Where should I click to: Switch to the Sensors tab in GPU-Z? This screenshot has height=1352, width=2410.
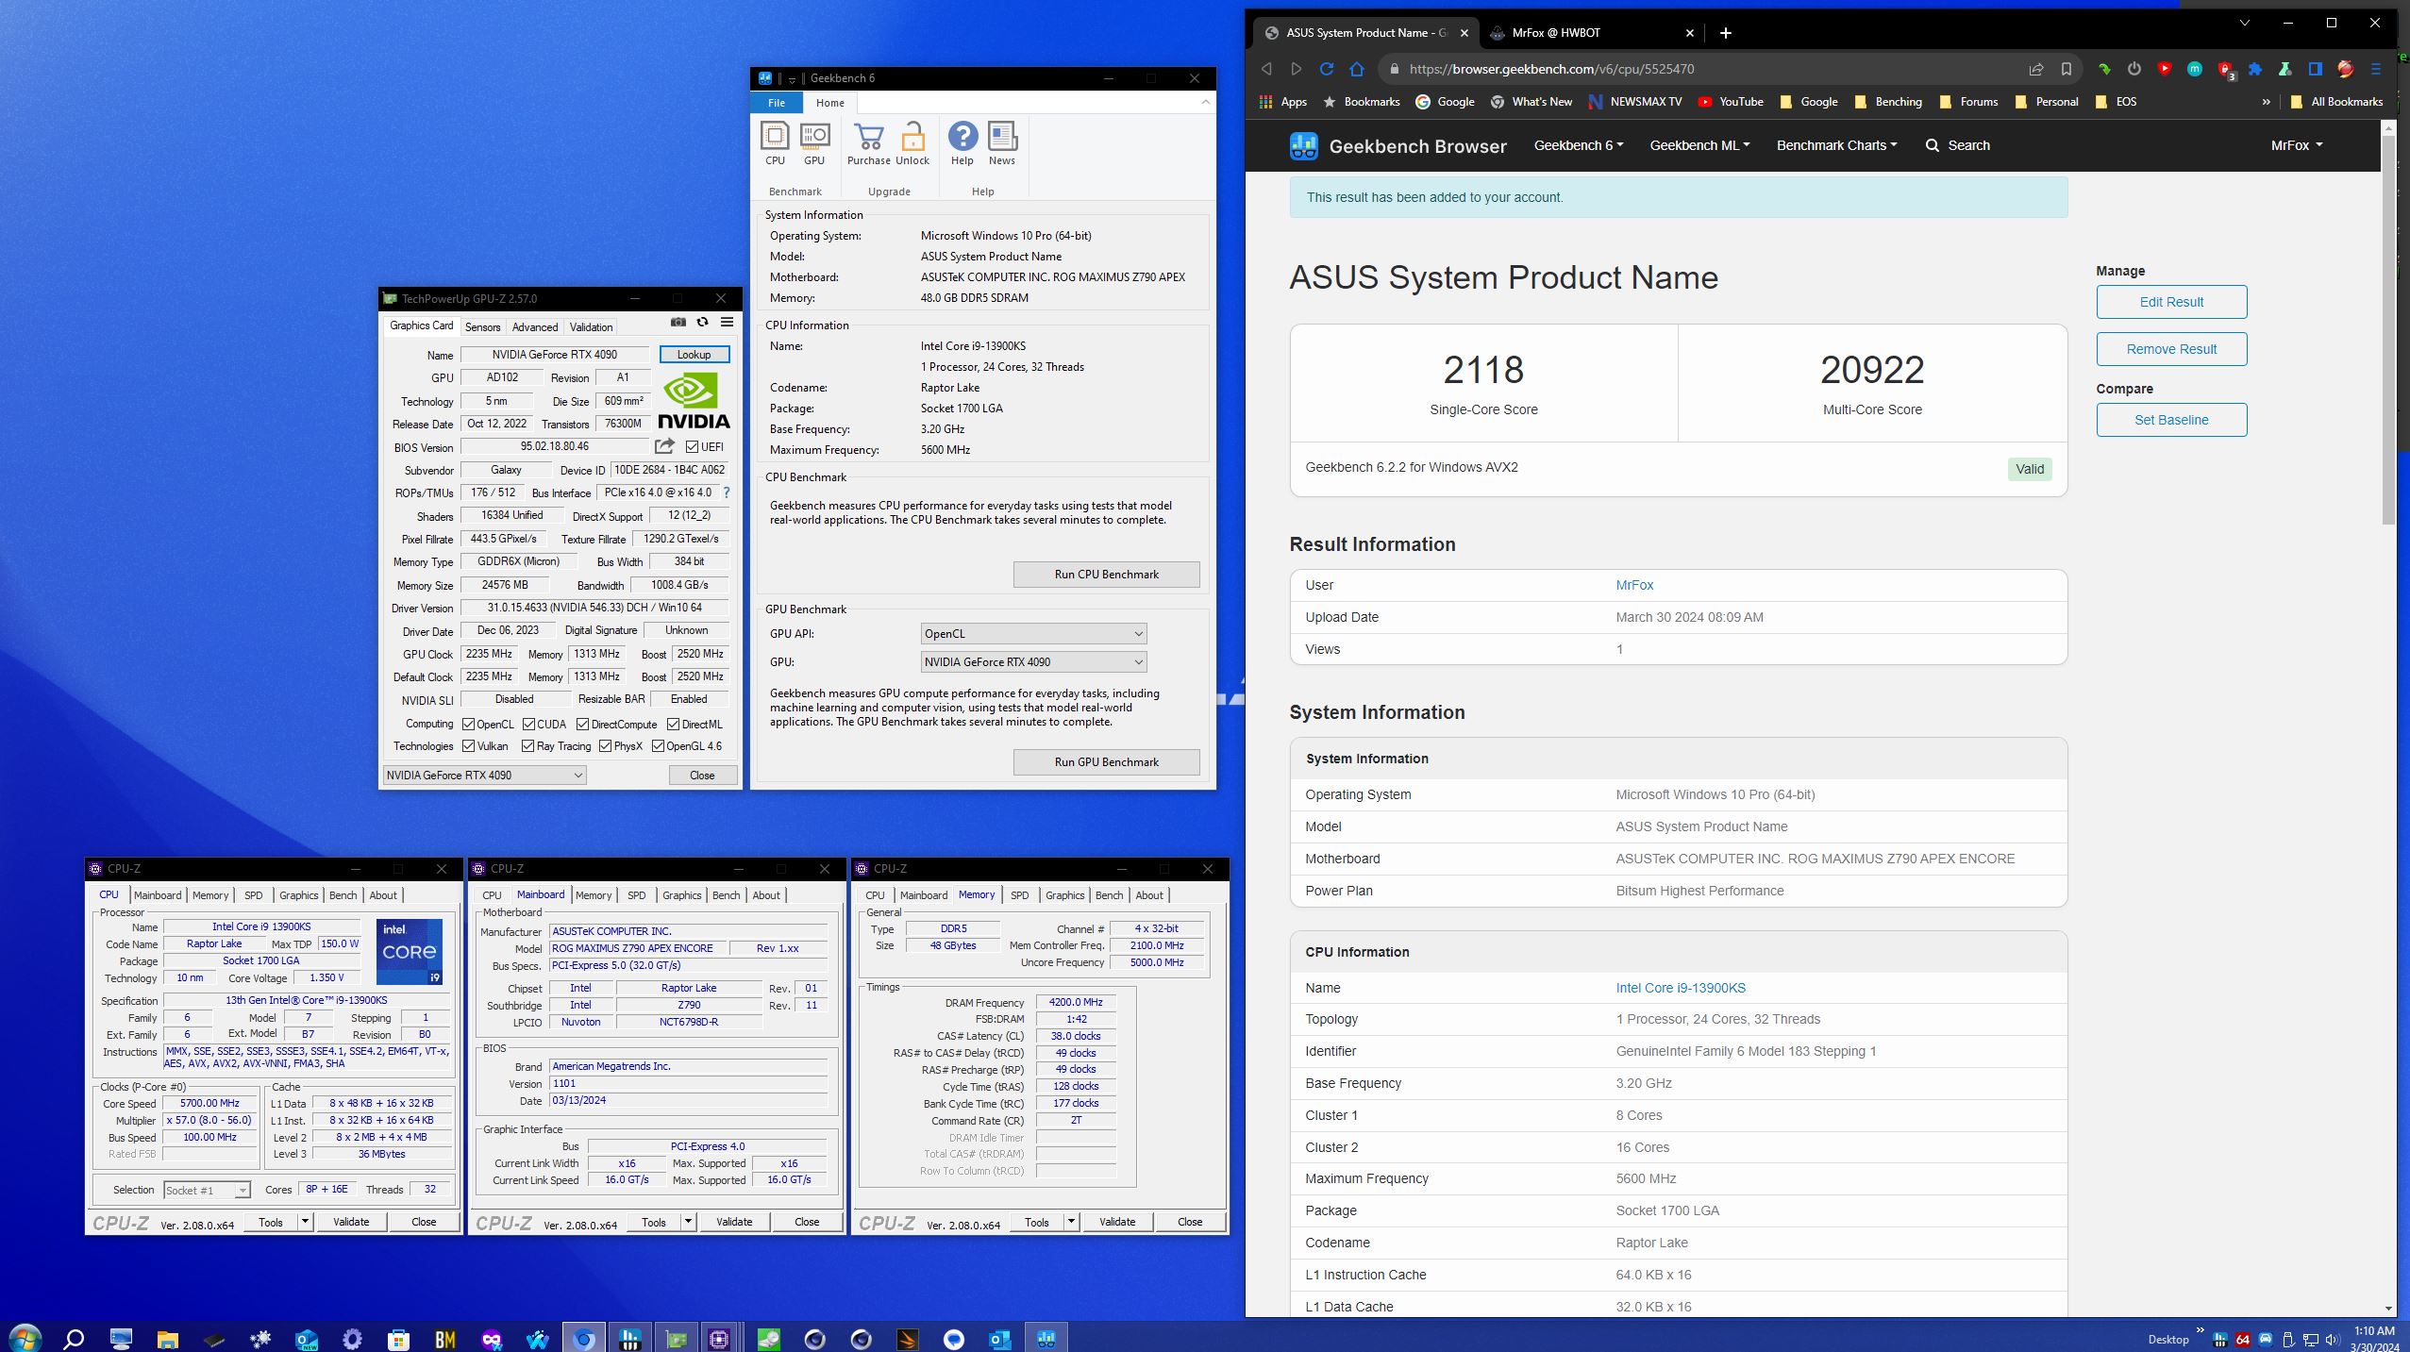tap(482, 327)
